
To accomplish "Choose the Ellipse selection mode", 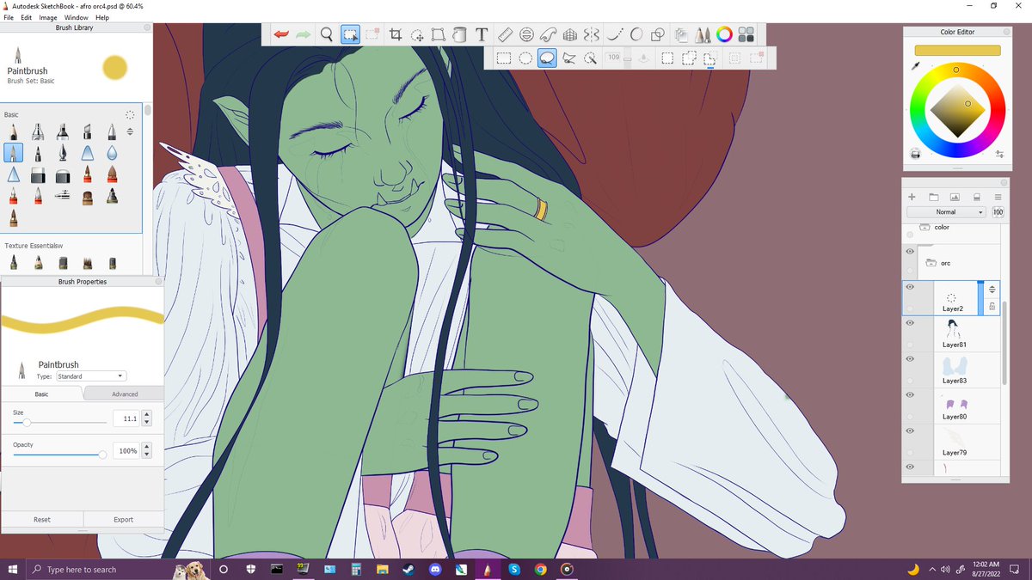I will 525,58.
